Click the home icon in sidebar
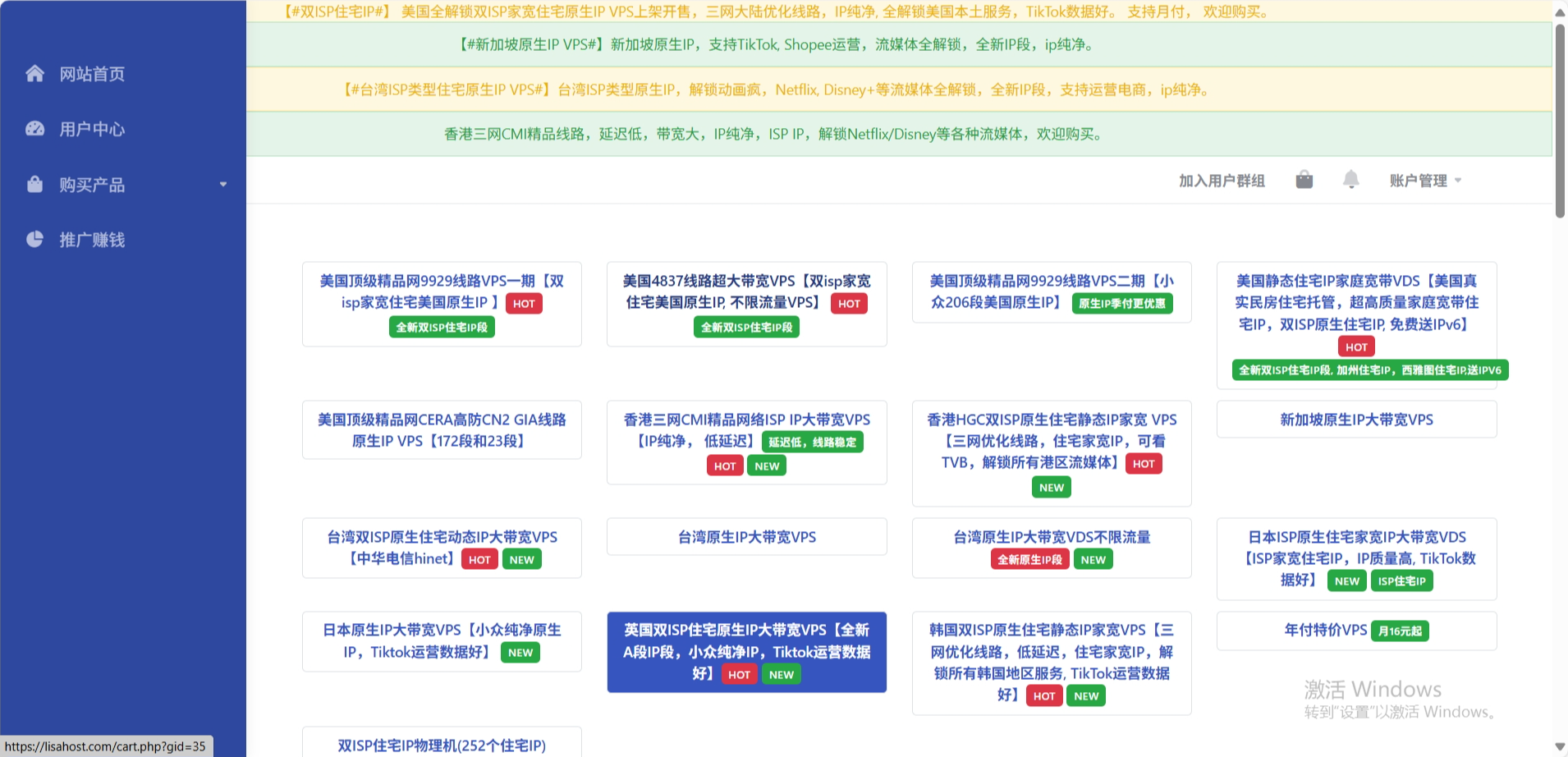This screenshot has height=757, width=1568. coord(34,74)
